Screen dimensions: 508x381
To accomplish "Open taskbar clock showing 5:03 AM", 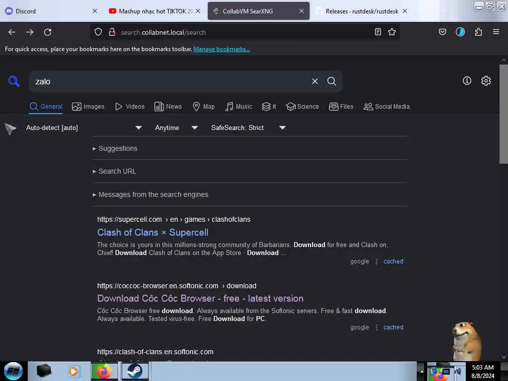I will (x=483, y=372).
